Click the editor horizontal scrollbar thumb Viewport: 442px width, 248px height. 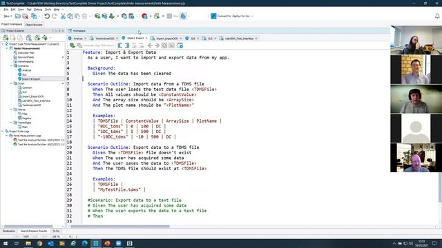[120, 227]
